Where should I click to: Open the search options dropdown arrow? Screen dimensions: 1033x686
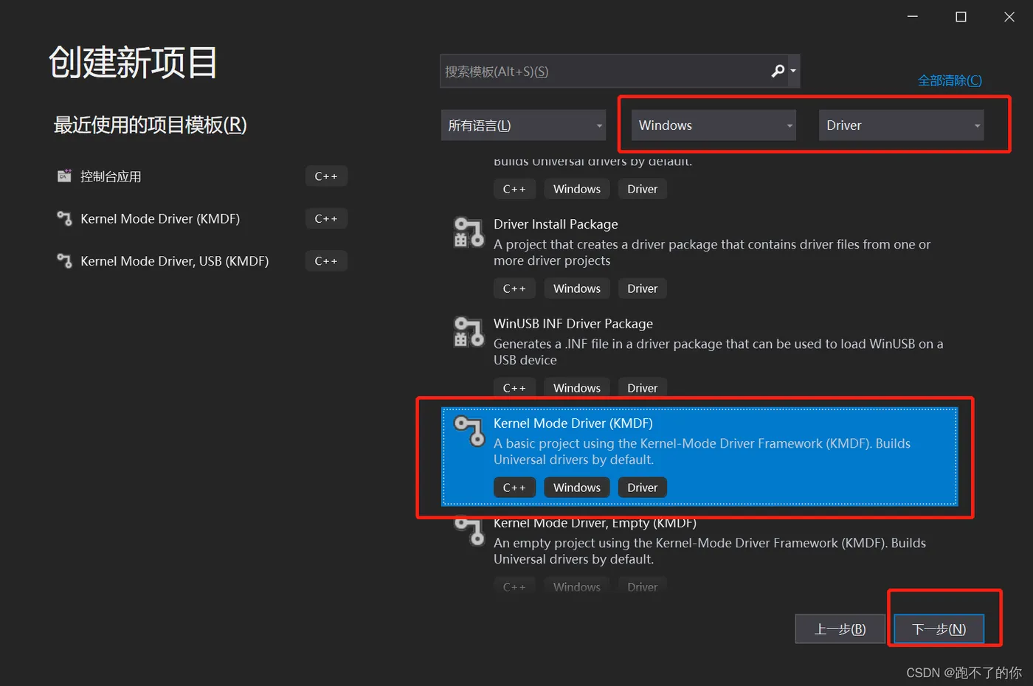point(793,72)
